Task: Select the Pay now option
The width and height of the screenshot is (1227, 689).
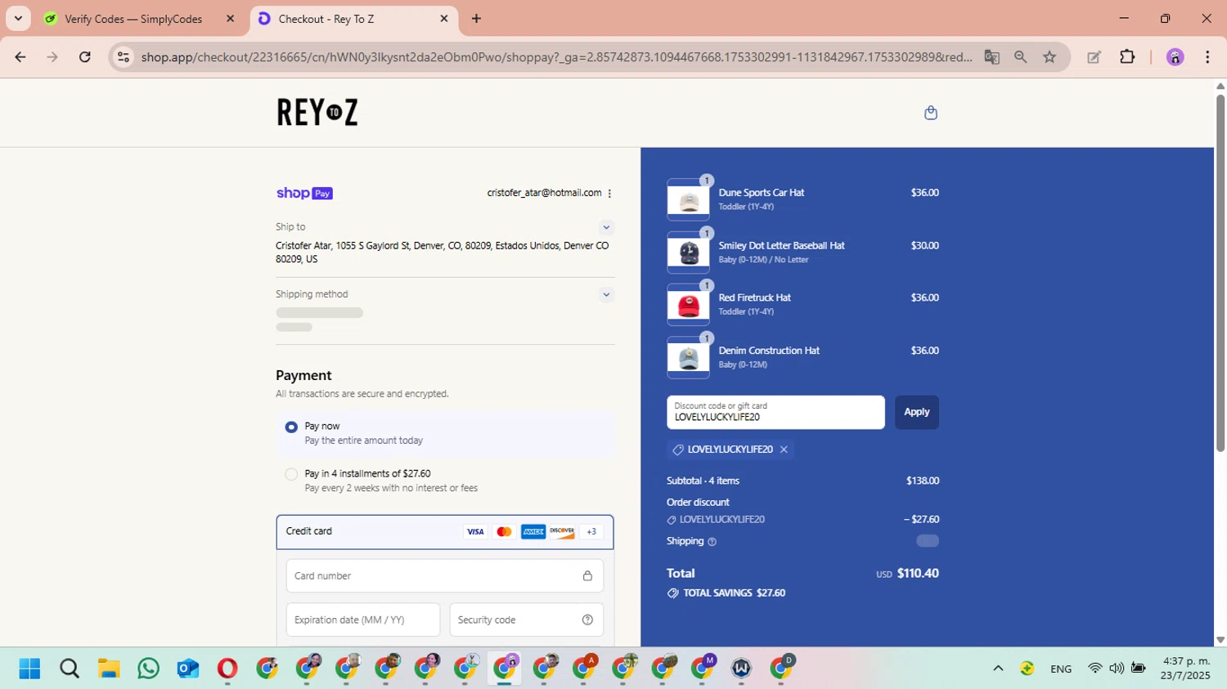Action: click(x=291, y=427)
